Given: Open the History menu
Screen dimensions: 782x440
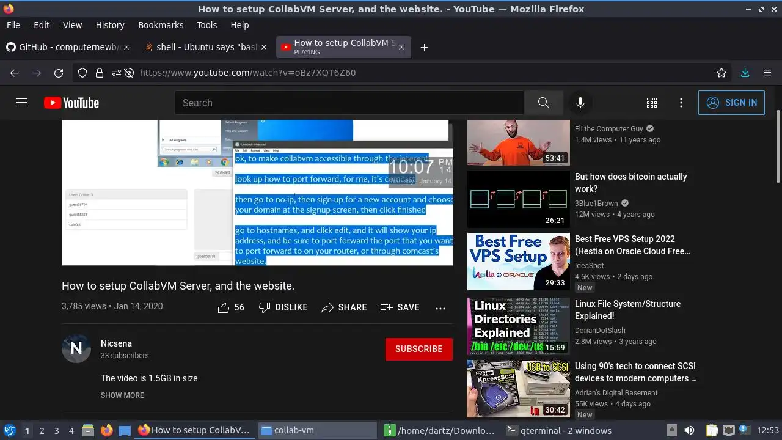Looking at the screenshot, I should [x=110, y=25].
